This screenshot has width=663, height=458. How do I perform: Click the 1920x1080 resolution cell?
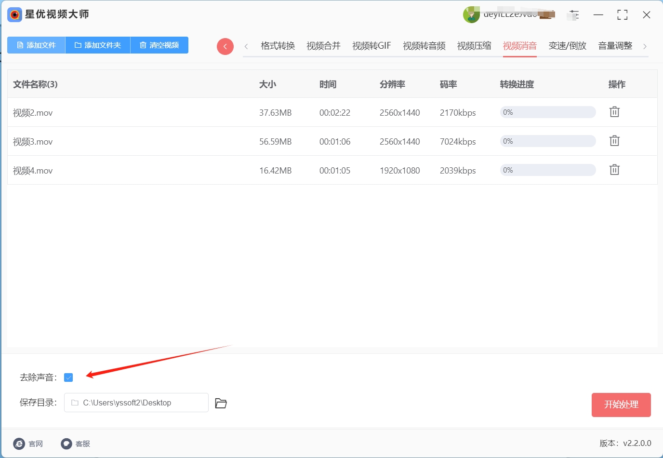click(400, 171)
